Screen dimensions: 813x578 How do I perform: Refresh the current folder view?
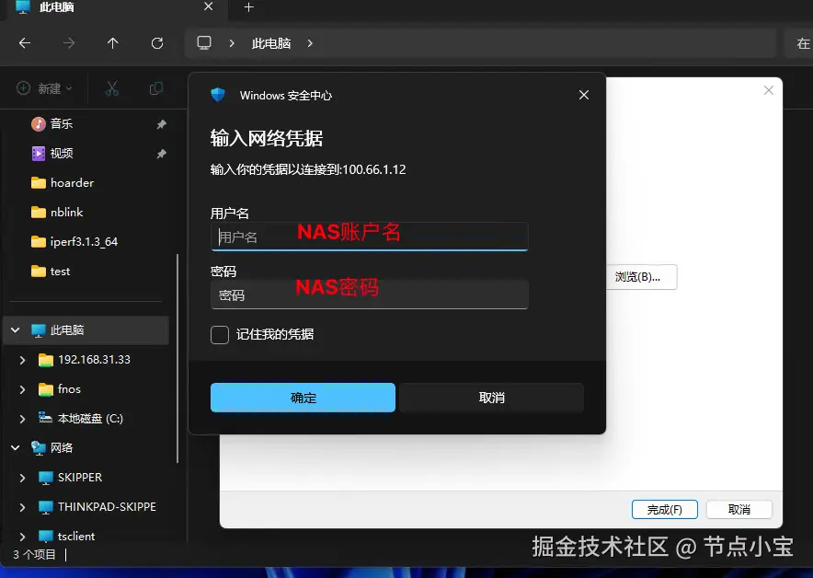click(157, 43)
